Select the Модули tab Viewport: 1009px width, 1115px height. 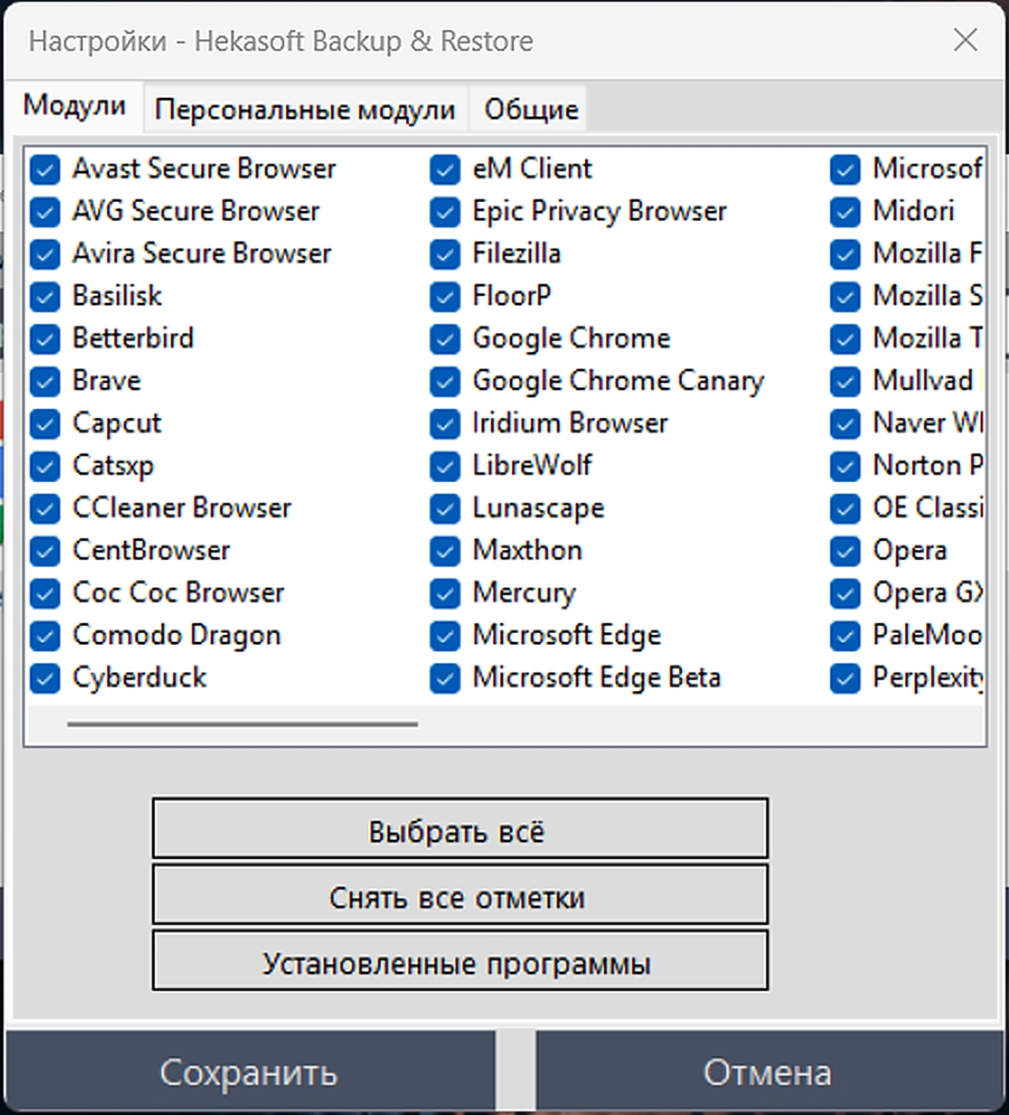(74, 105)
